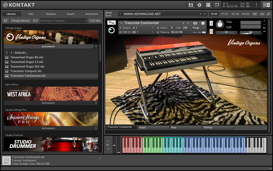Shift keyboard octave up arrow
Viewport: 273px width, 171px height.
tap(108, 141)
